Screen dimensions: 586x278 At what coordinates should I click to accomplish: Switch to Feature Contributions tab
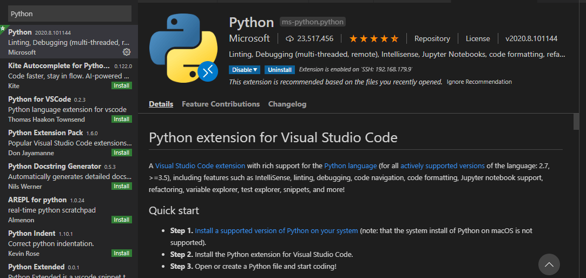221,104
